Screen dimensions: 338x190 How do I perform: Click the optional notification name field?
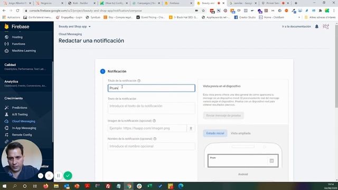pyautogui.click(x=152, y=146)
